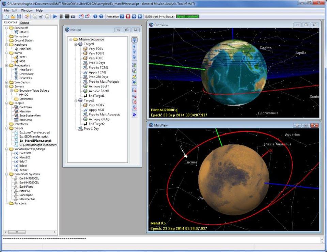
Task: Collapse the Target1 node in Mission Sequence
Action: (76, 44)
